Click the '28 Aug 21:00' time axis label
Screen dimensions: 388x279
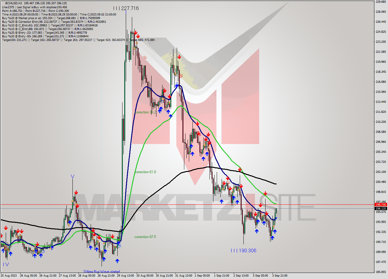click(x=107, y=276)
